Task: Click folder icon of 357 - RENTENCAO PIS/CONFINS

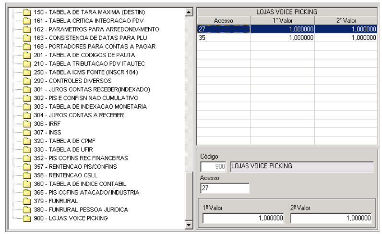Action: (27, 167)
